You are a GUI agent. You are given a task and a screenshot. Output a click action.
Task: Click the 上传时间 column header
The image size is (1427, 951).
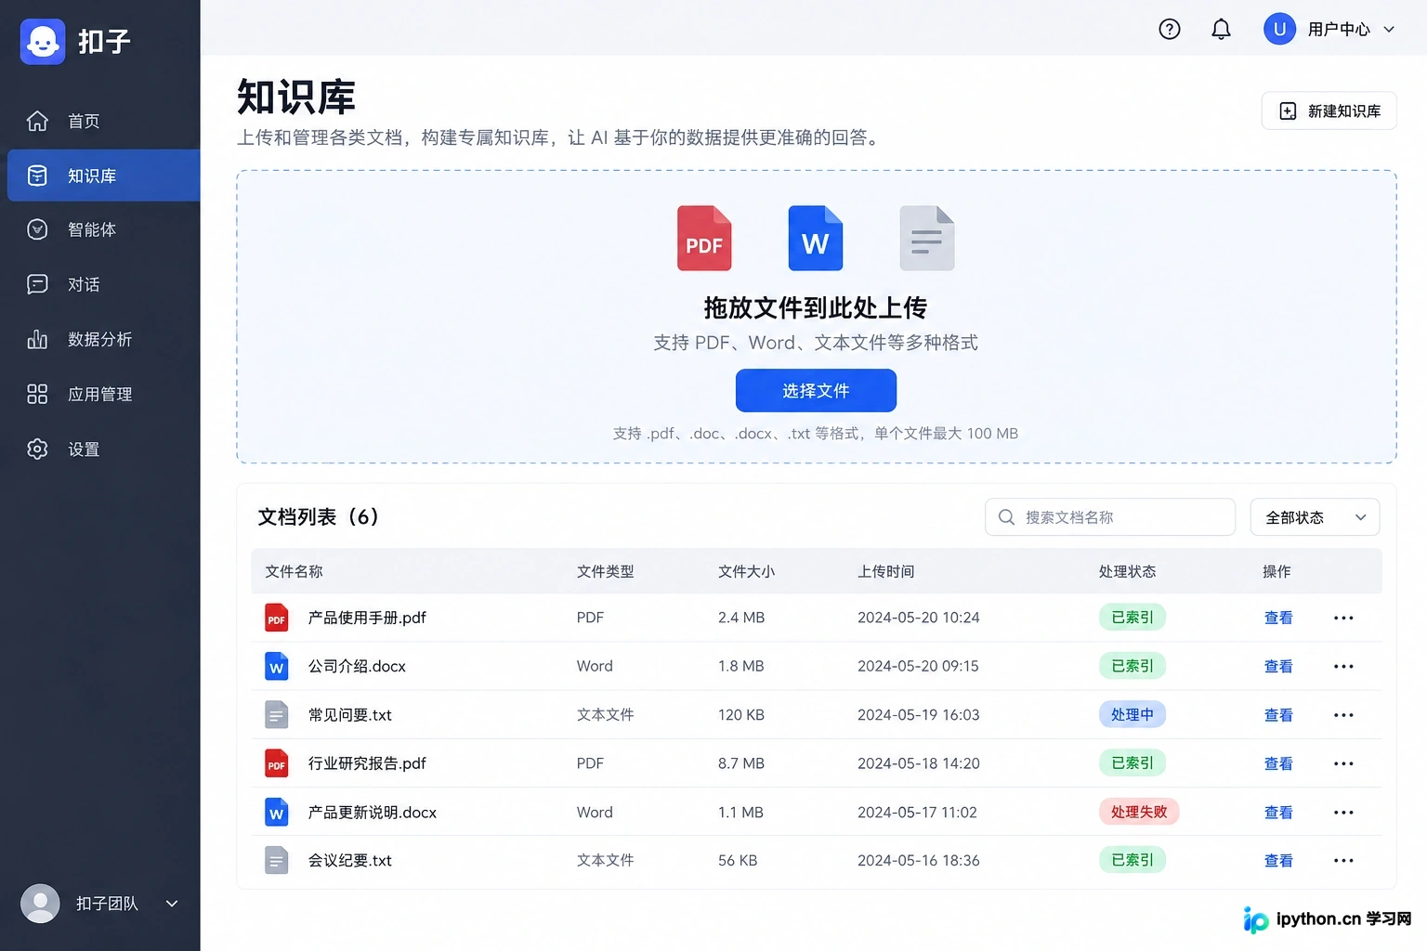pyautogui.click(x=886, y=571)
